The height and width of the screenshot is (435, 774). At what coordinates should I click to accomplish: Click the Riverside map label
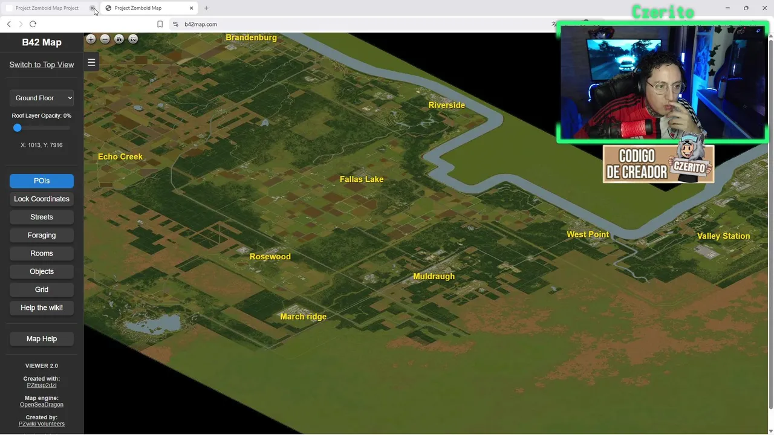(x=446, y=105)
